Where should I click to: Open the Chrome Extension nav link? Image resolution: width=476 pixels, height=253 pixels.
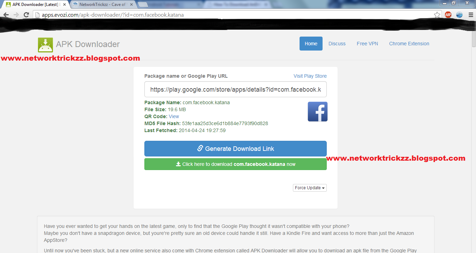tap(409, 44)
